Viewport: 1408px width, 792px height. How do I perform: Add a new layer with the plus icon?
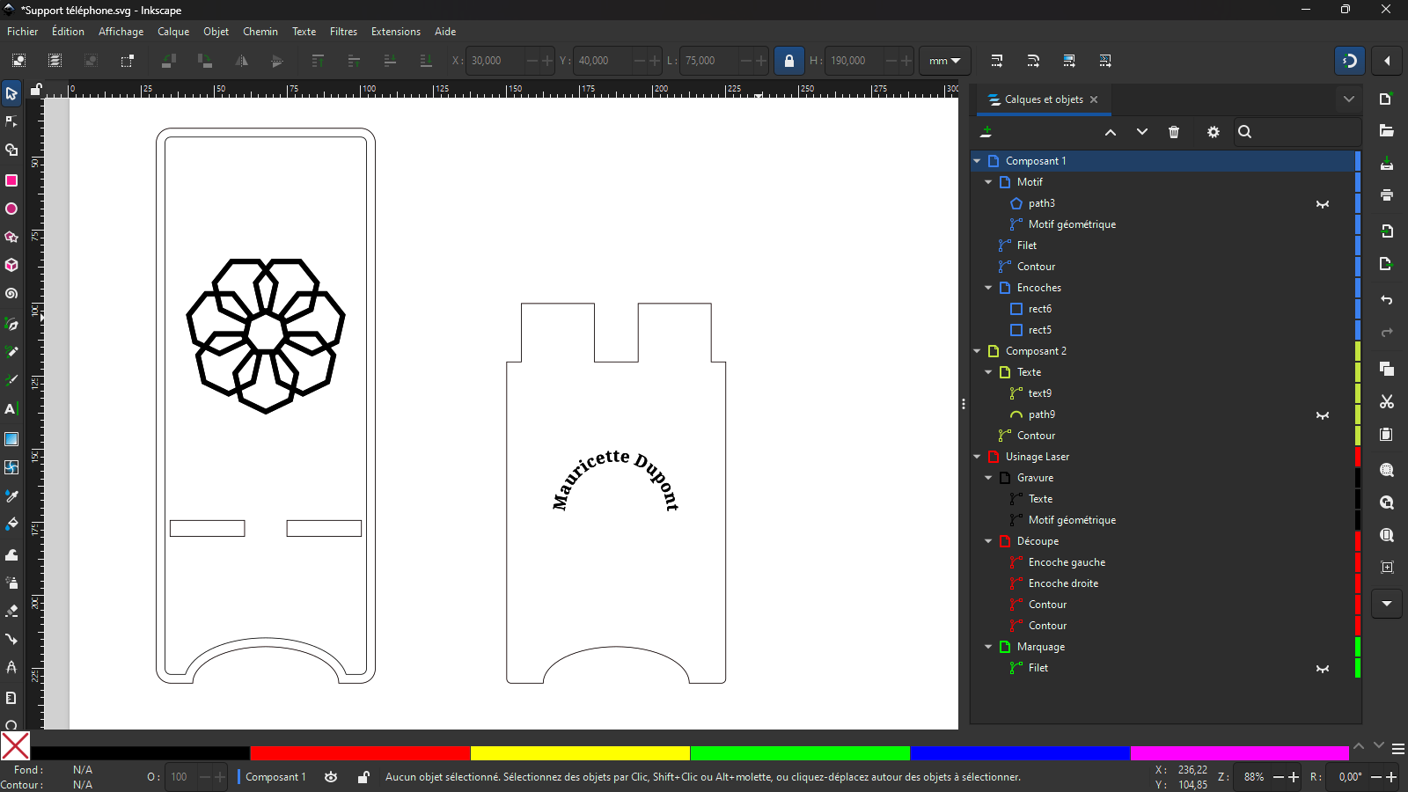click(x=986, y=132)
